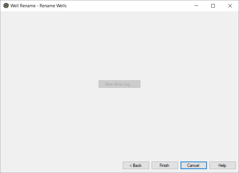Hit the X button in the title bar
239x173 pixels.
pos(230,6)
